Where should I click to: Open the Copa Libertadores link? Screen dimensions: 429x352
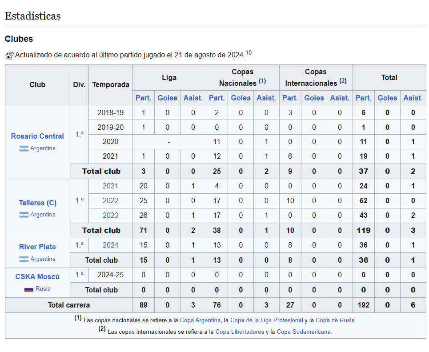point(240,332)
